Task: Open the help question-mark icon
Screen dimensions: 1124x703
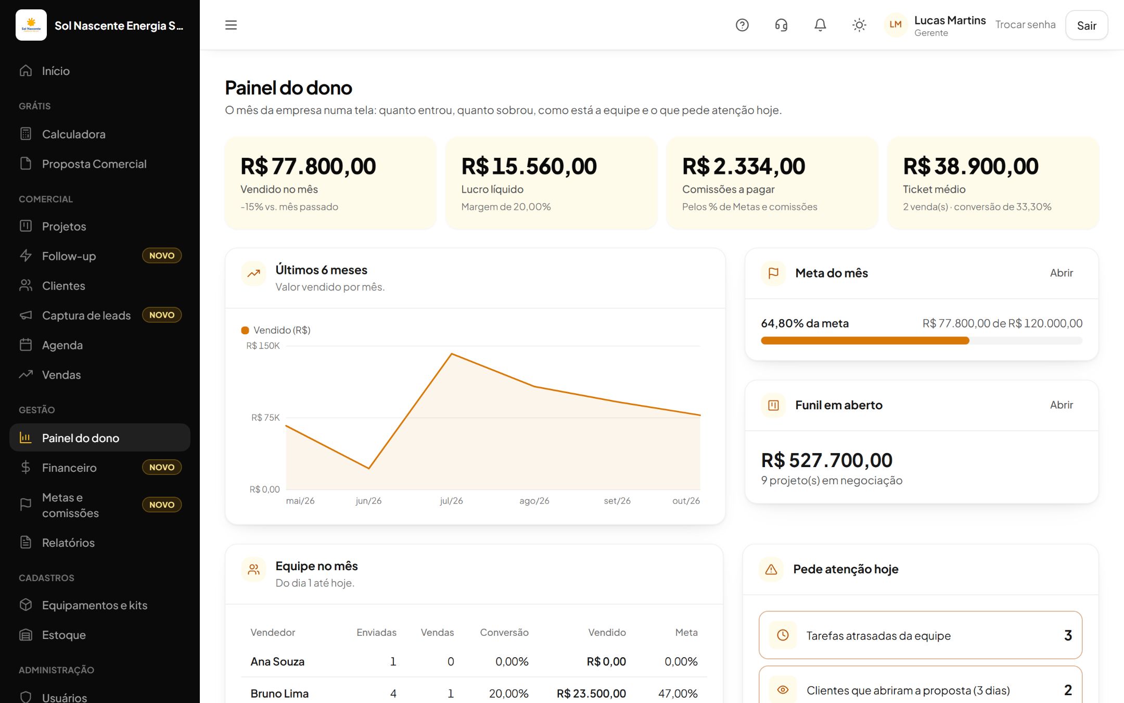Action: [x=742, y=25]
